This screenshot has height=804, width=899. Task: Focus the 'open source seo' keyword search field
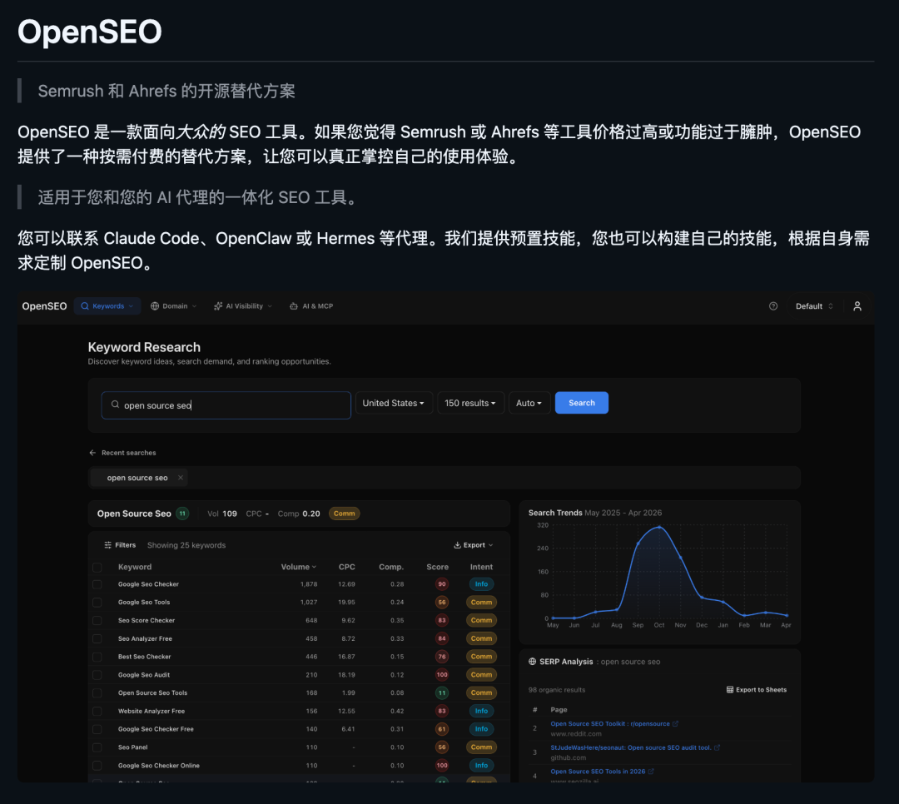226,404
